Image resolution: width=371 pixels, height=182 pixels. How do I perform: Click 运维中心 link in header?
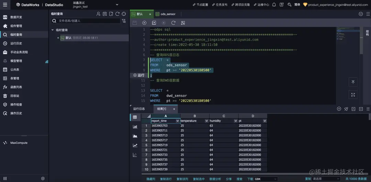point(261,4)
